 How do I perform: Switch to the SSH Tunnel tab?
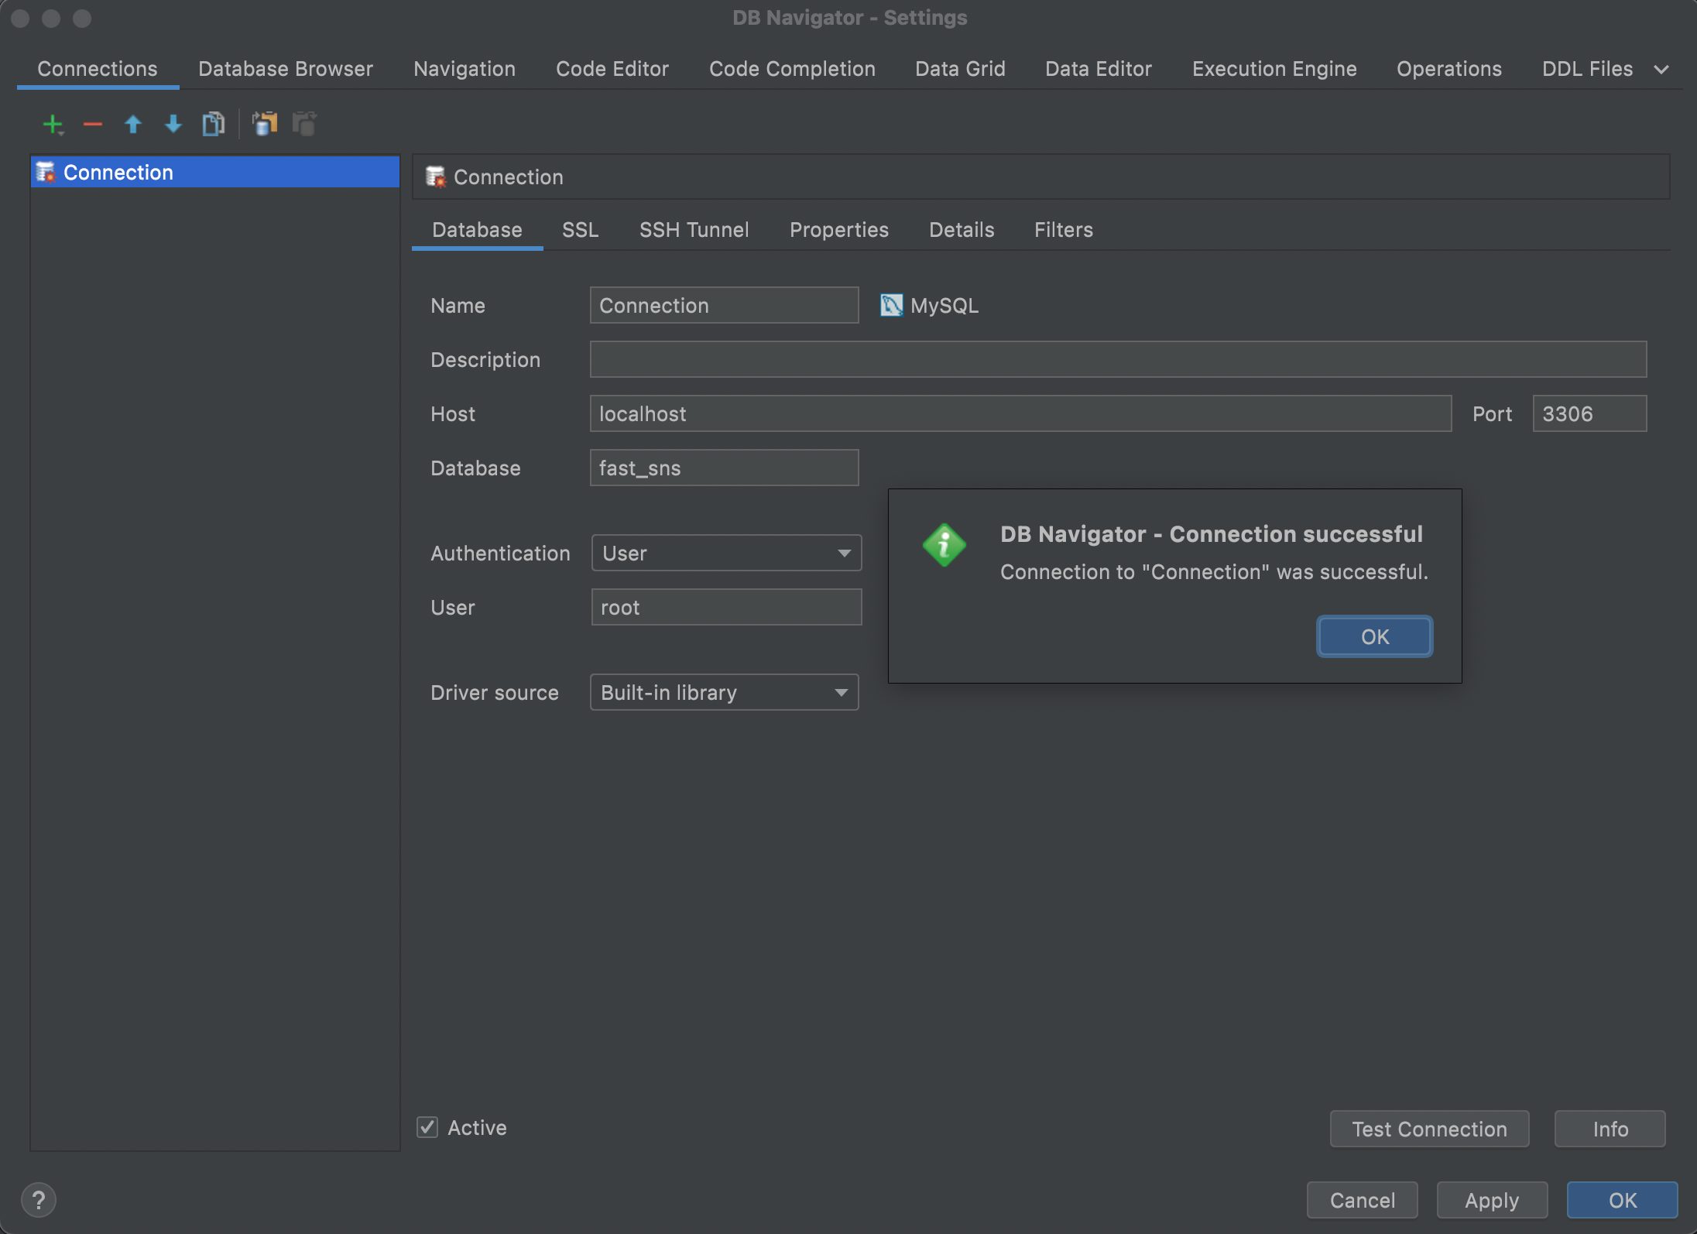(x=694, y=230)
